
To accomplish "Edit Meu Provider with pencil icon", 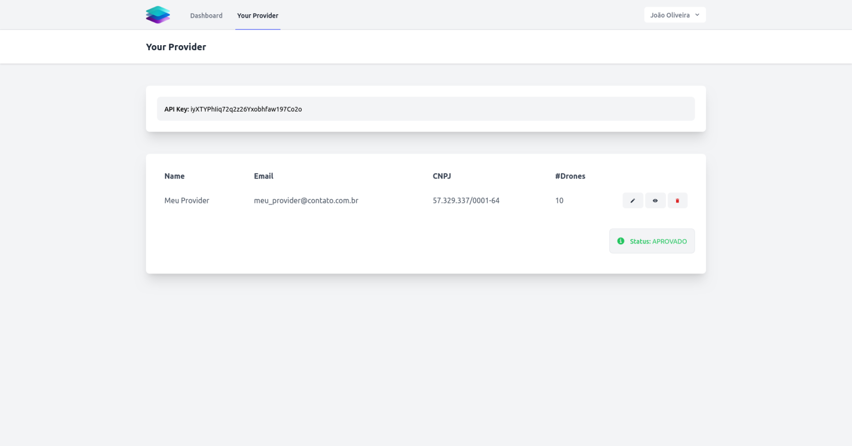I will click(x=632, y=200).
